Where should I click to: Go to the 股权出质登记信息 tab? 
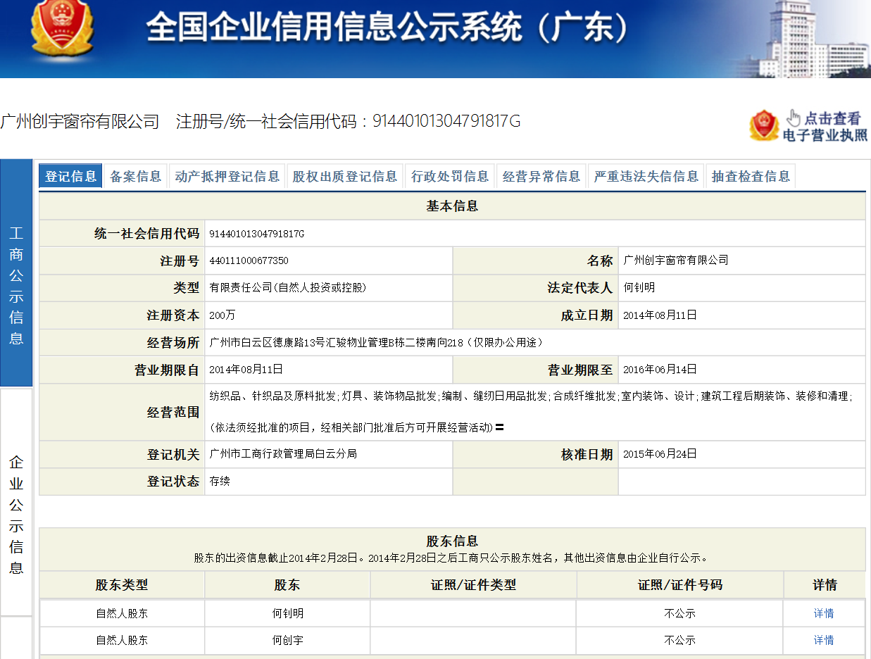[x=344, y=176]
